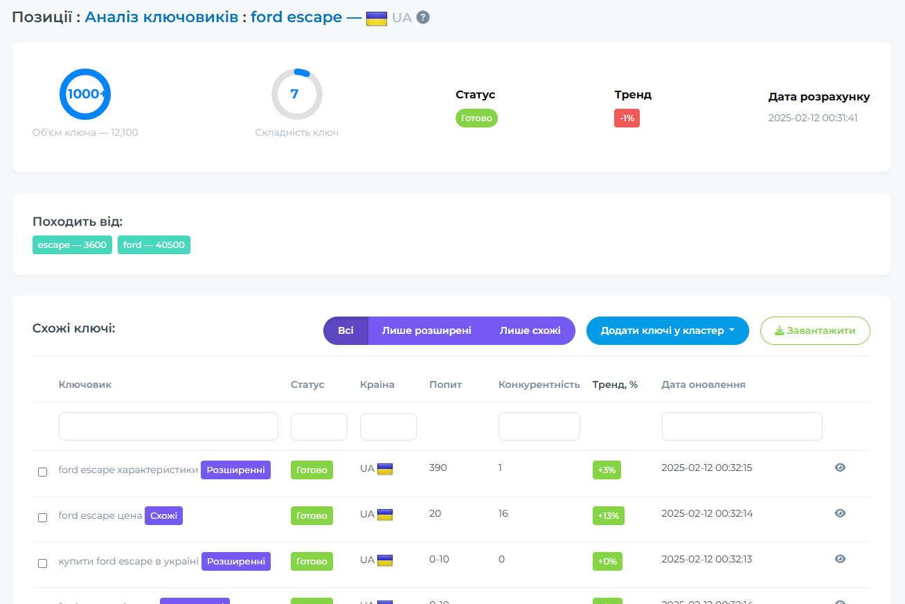Image resolution: width=905 pixels, height=604 pixels.
Task: Click the Дата оновлення column header
Action: pyautogui.click(x=704, y=384)
